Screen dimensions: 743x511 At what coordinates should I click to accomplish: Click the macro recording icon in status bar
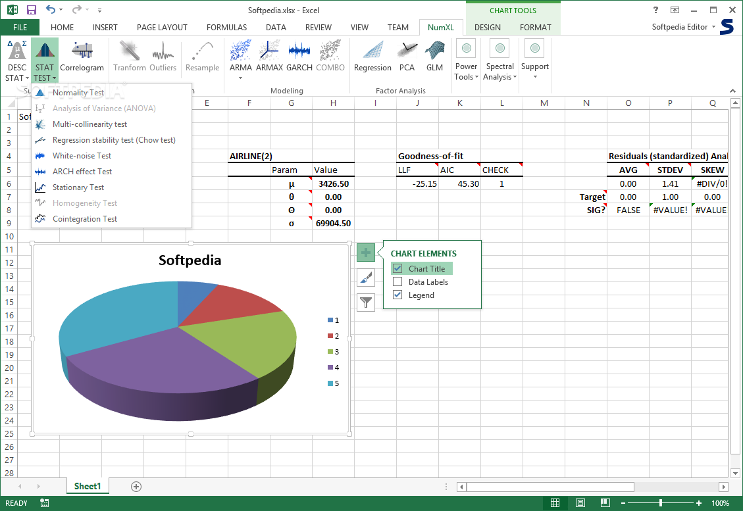tap(44, 503)
